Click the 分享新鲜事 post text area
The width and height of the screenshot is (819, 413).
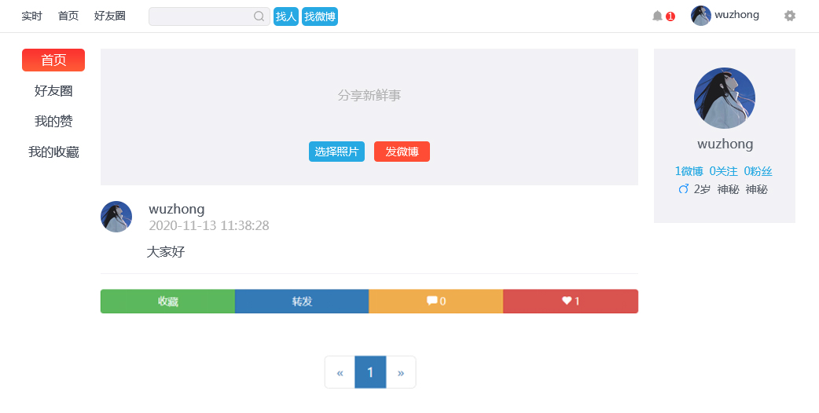coord(369,95)
